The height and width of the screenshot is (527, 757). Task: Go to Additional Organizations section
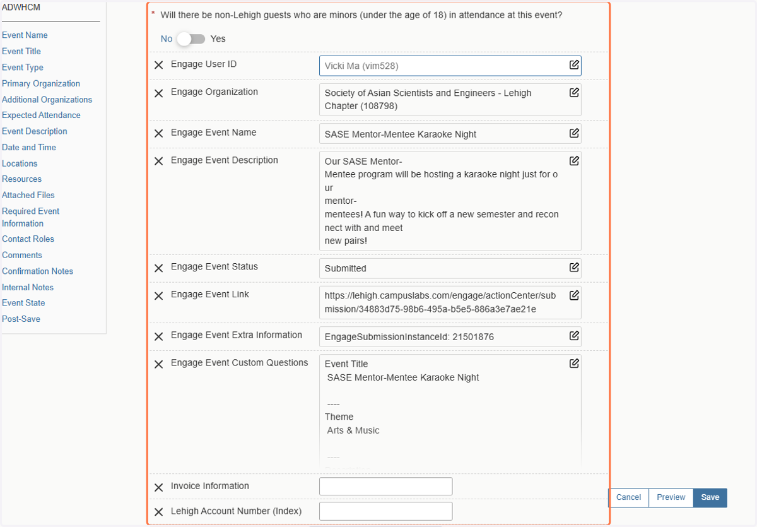(x=47, y=100)
